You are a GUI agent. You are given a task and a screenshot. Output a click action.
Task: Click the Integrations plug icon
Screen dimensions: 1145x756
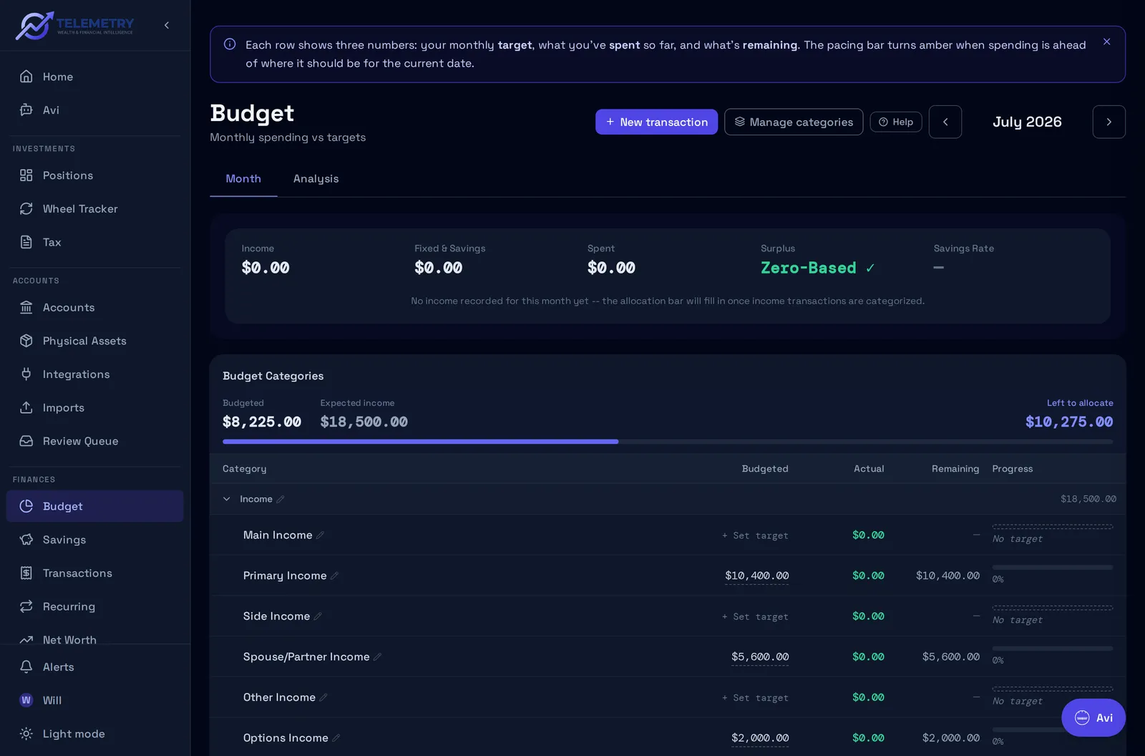click(x=26, y=374)
